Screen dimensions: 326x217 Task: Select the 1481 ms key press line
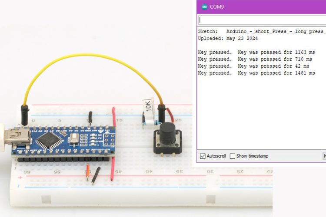256,73
